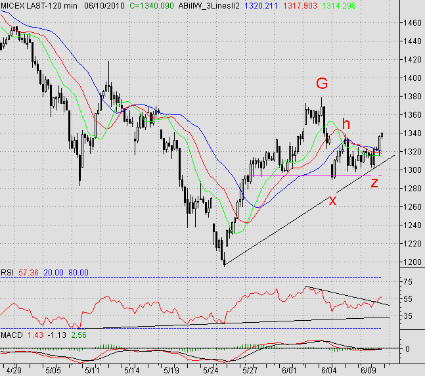The width and height of the screenshot is (425, 376).
Task: Click the 1380 price axis label
Action: coord(413,97)
